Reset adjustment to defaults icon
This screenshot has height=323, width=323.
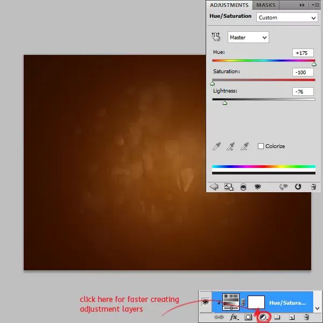click(x=298, y=187)
